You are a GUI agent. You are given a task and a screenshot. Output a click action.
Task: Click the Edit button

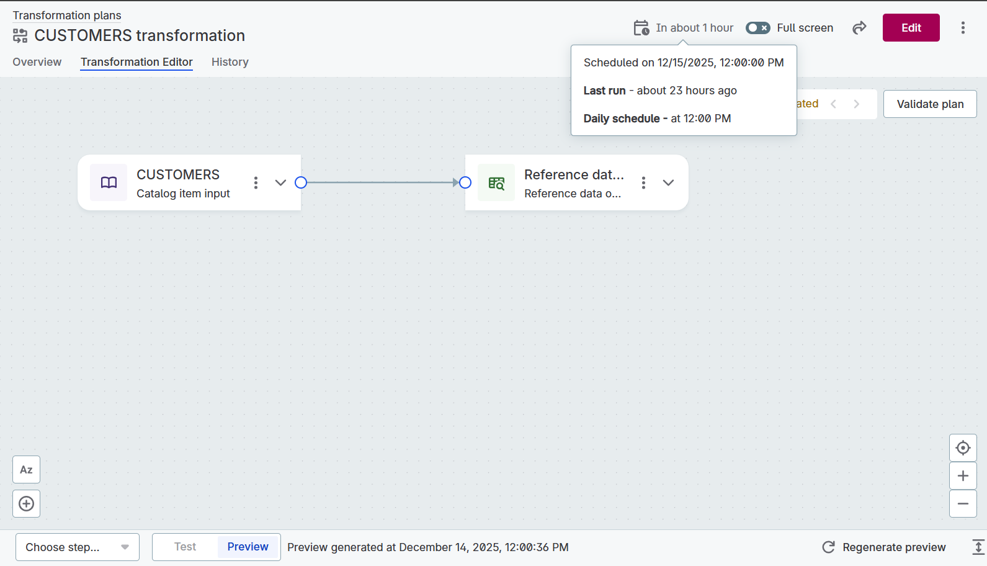tap(911, 28)
